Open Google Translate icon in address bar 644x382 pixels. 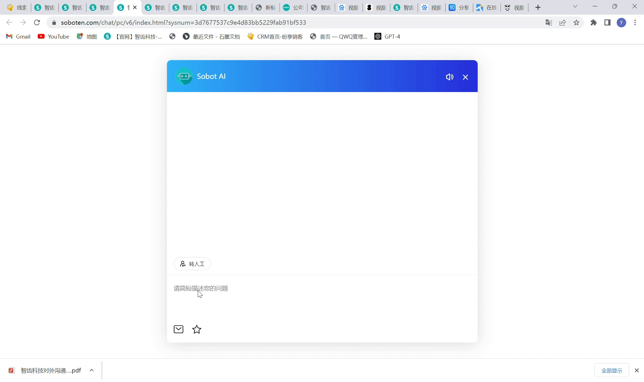(x=548, y=23)
